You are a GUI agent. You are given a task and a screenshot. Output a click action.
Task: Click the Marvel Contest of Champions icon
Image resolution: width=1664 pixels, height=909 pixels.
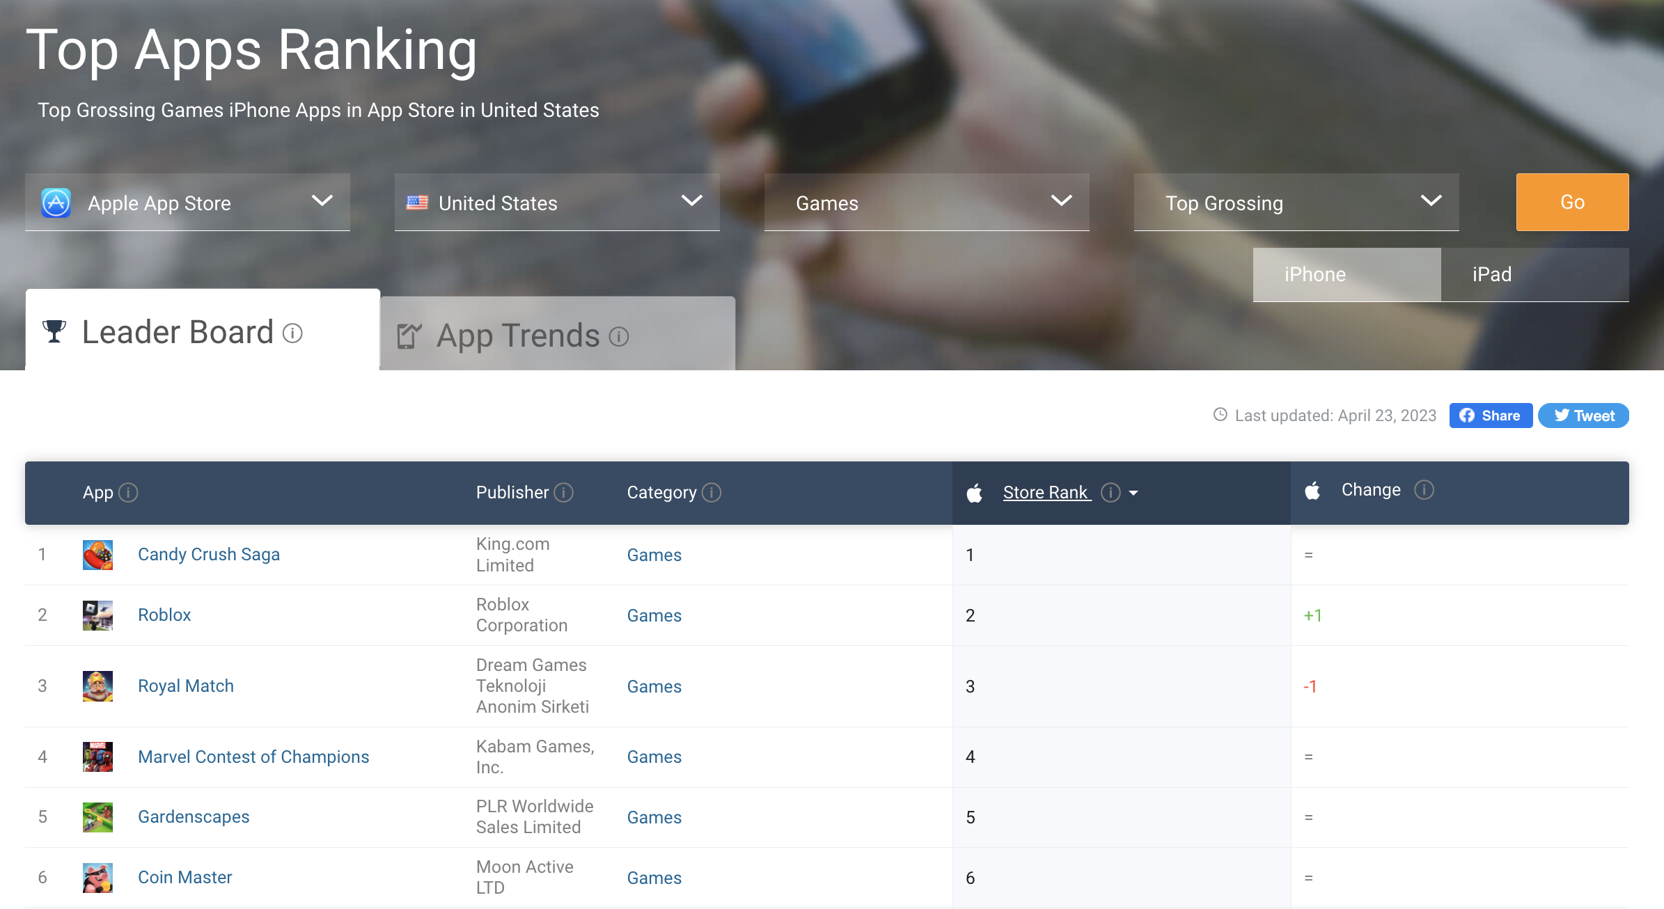tap(97, 757)
